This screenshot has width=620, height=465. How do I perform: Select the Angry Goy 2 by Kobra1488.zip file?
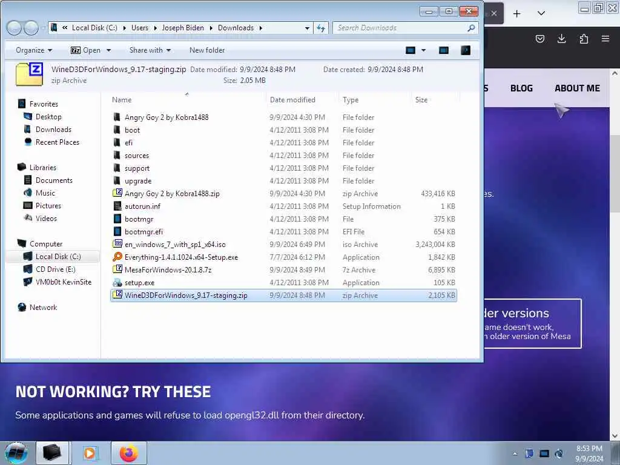pyautogui.click(x=283, y=193)
